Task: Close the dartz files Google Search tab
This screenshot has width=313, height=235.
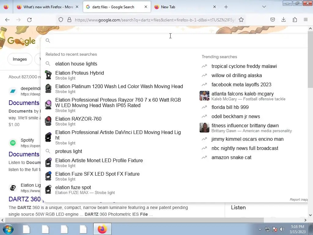Action: click(x=146, y=7)
